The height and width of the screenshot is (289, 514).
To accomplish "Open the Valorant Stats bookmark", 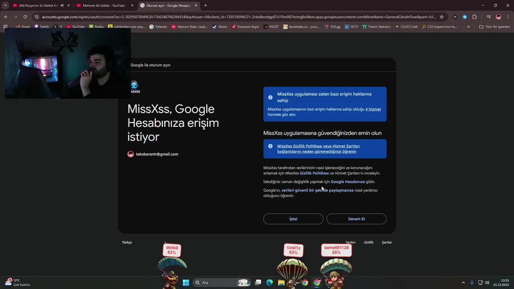I will (189, 27).
